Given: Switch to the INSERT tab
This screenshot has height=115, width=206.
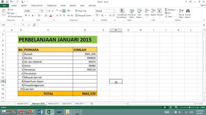Looking at the screenshot, I should [24, 6].
